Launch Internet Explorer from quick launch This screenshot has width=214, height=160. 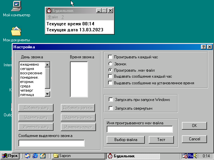35,156
